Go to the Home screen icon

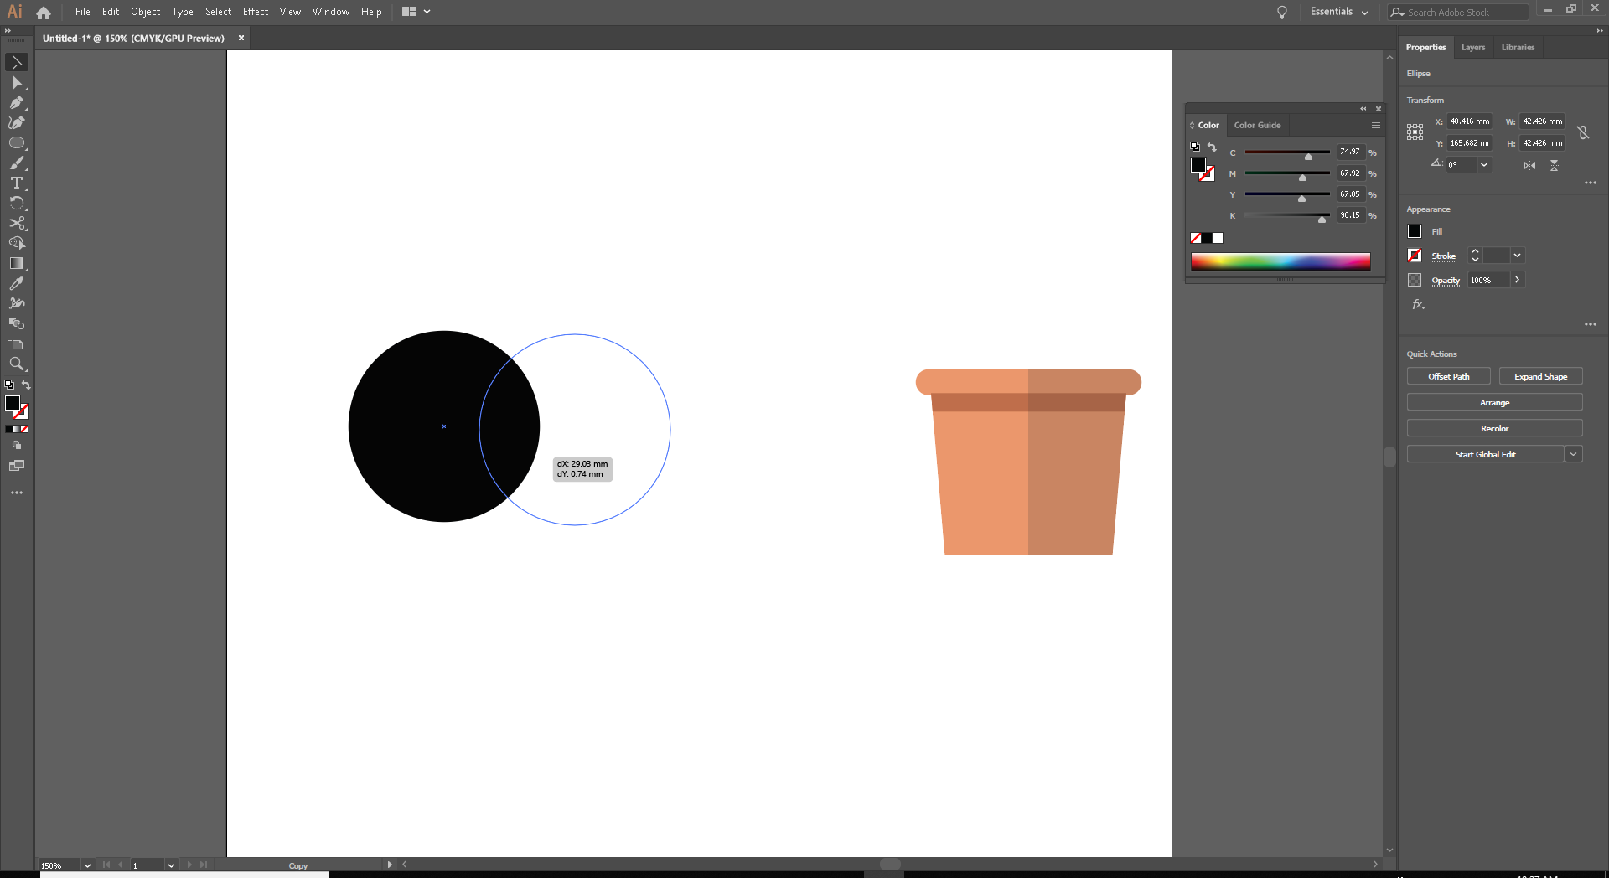pyautogui.click(x=44, y=13)
